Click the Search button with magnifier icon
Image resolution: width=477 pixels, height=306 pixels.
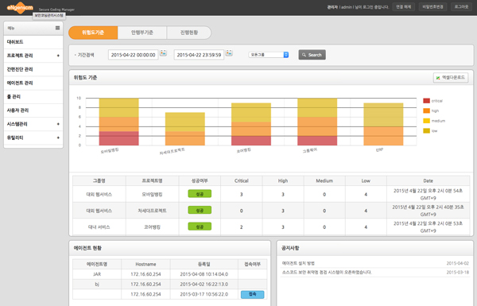point(312,55)
